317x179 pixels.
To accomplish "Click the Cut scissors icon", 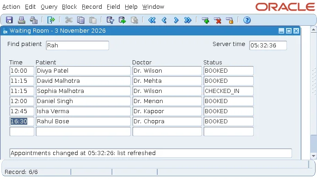I will 69,20.
